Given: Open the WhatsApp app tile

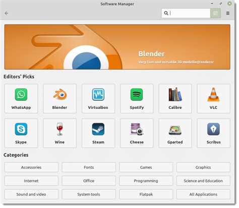Looking at the screenshot, I should coord(21,98).
